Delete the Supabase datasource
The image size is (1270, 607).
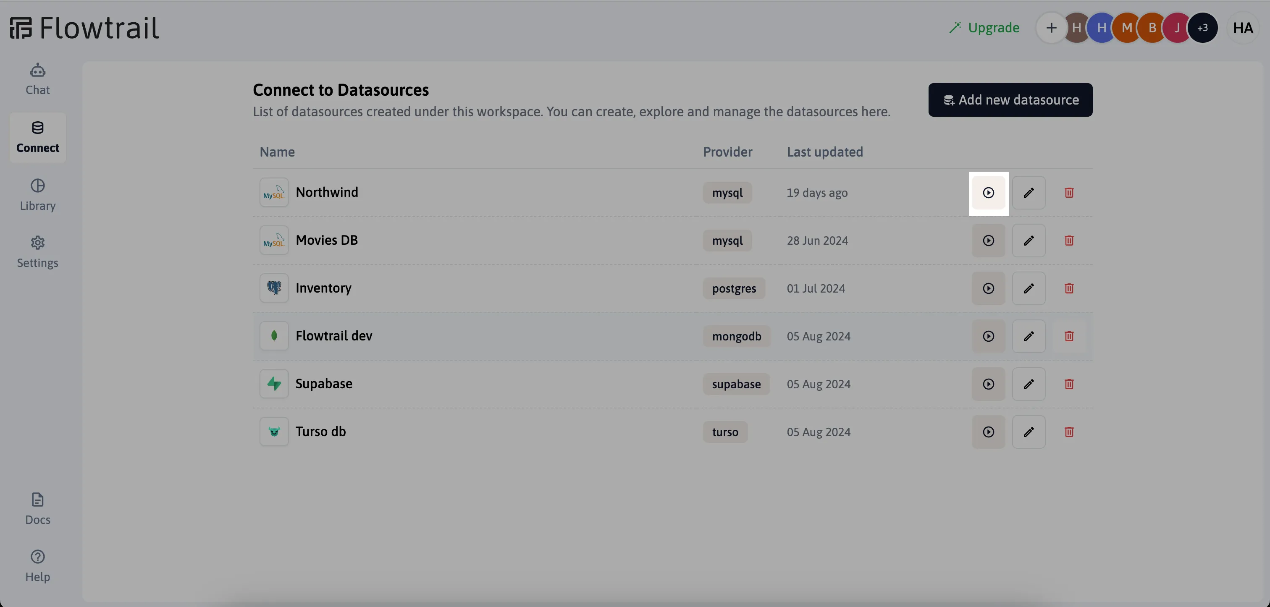pos(1069,384)
